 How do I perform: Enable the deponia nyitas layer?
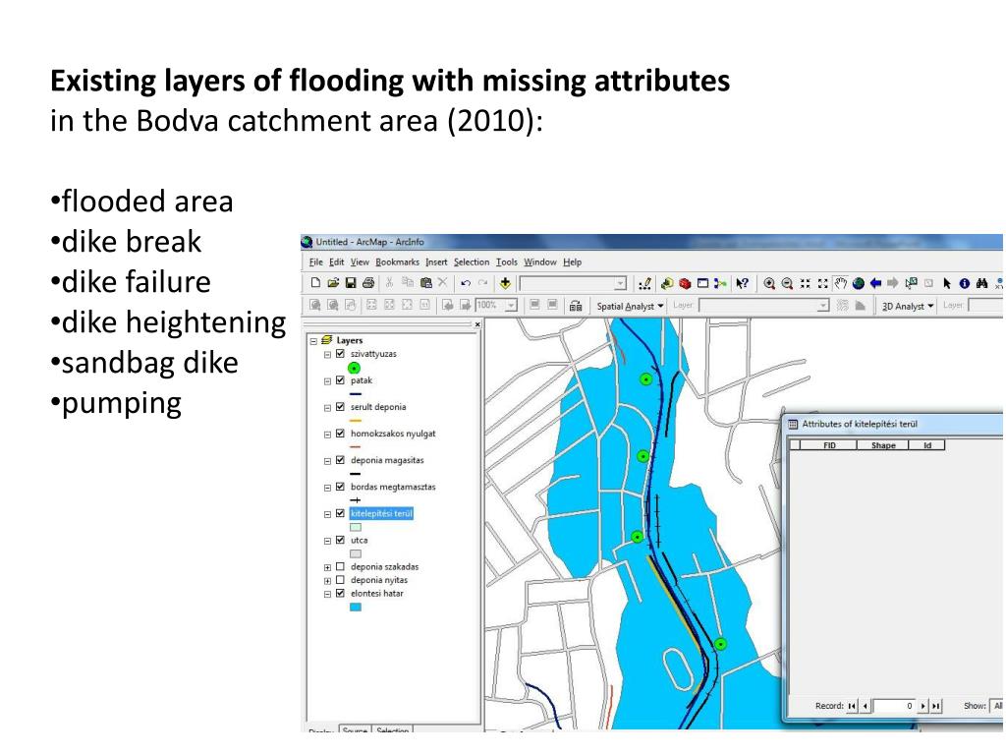coord(340,580)
